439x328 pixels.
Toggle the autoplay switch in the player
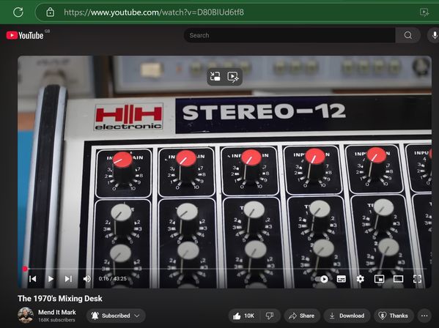click(322, 279)
